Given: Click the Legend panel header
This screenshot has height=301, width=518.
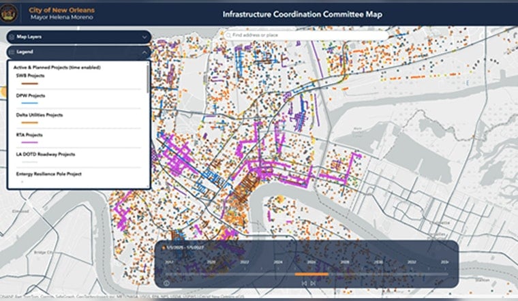Looking at the screenshot, I should [x=78, y=52].
